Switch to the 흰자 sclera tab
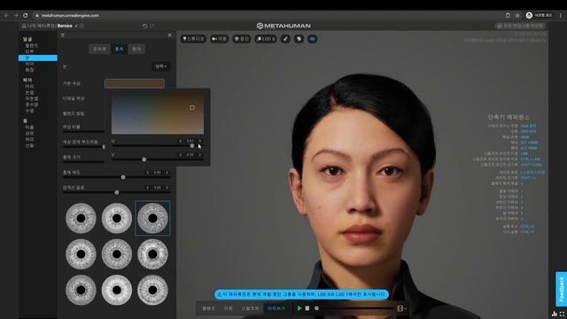This screenshot has height=319, width=567. [136, 49]
